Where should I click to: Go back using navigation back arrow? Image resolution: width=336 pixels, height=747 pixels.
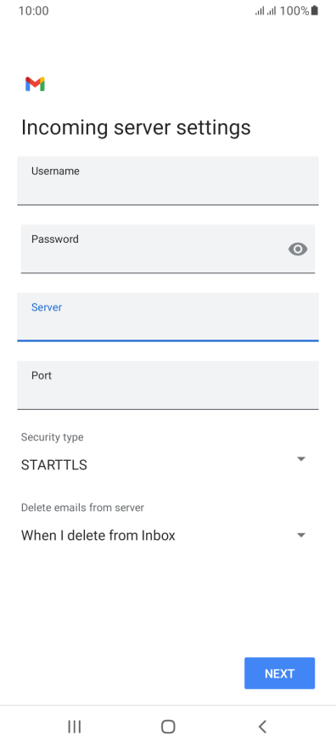[x=261, y=727]
